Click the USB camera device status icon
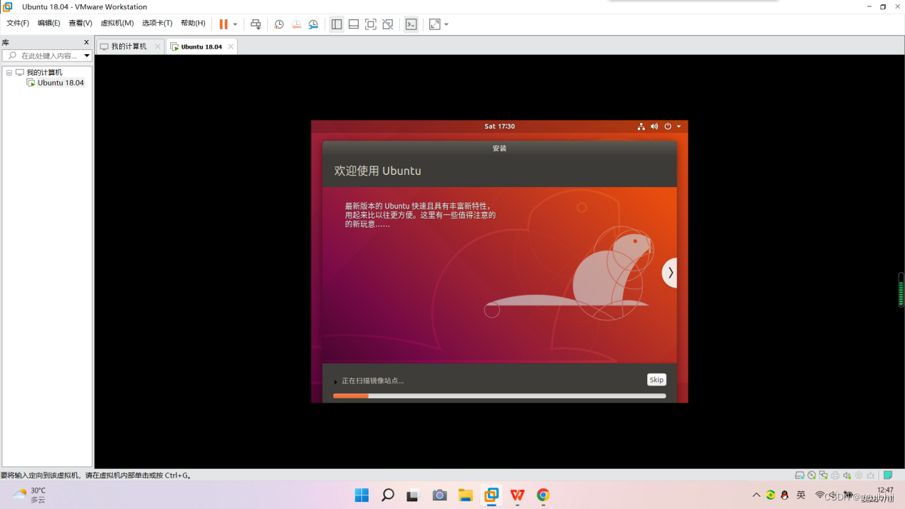 click(x=859, y=475)
